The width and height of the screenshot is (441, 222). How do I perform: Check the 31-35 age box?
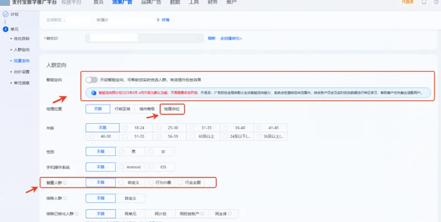192,128
